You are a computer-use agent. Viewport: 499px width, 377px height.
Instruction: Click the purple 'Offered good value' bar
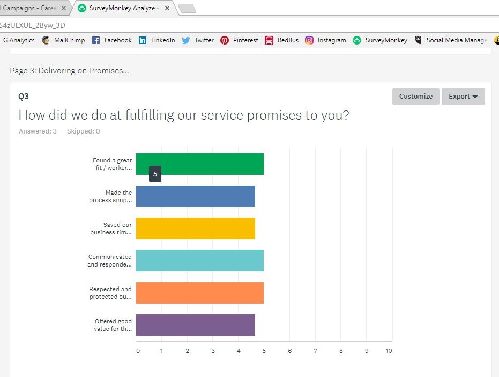point(196,325)
